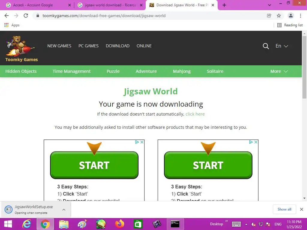The width and height of the screenshot is (307, 230).
Task: Open the clock showing 11:10 PM
Action: (294, 224)
